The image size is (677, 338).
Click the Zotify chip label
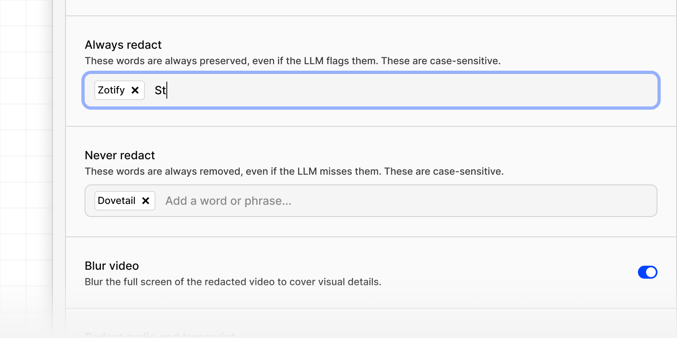111,90
